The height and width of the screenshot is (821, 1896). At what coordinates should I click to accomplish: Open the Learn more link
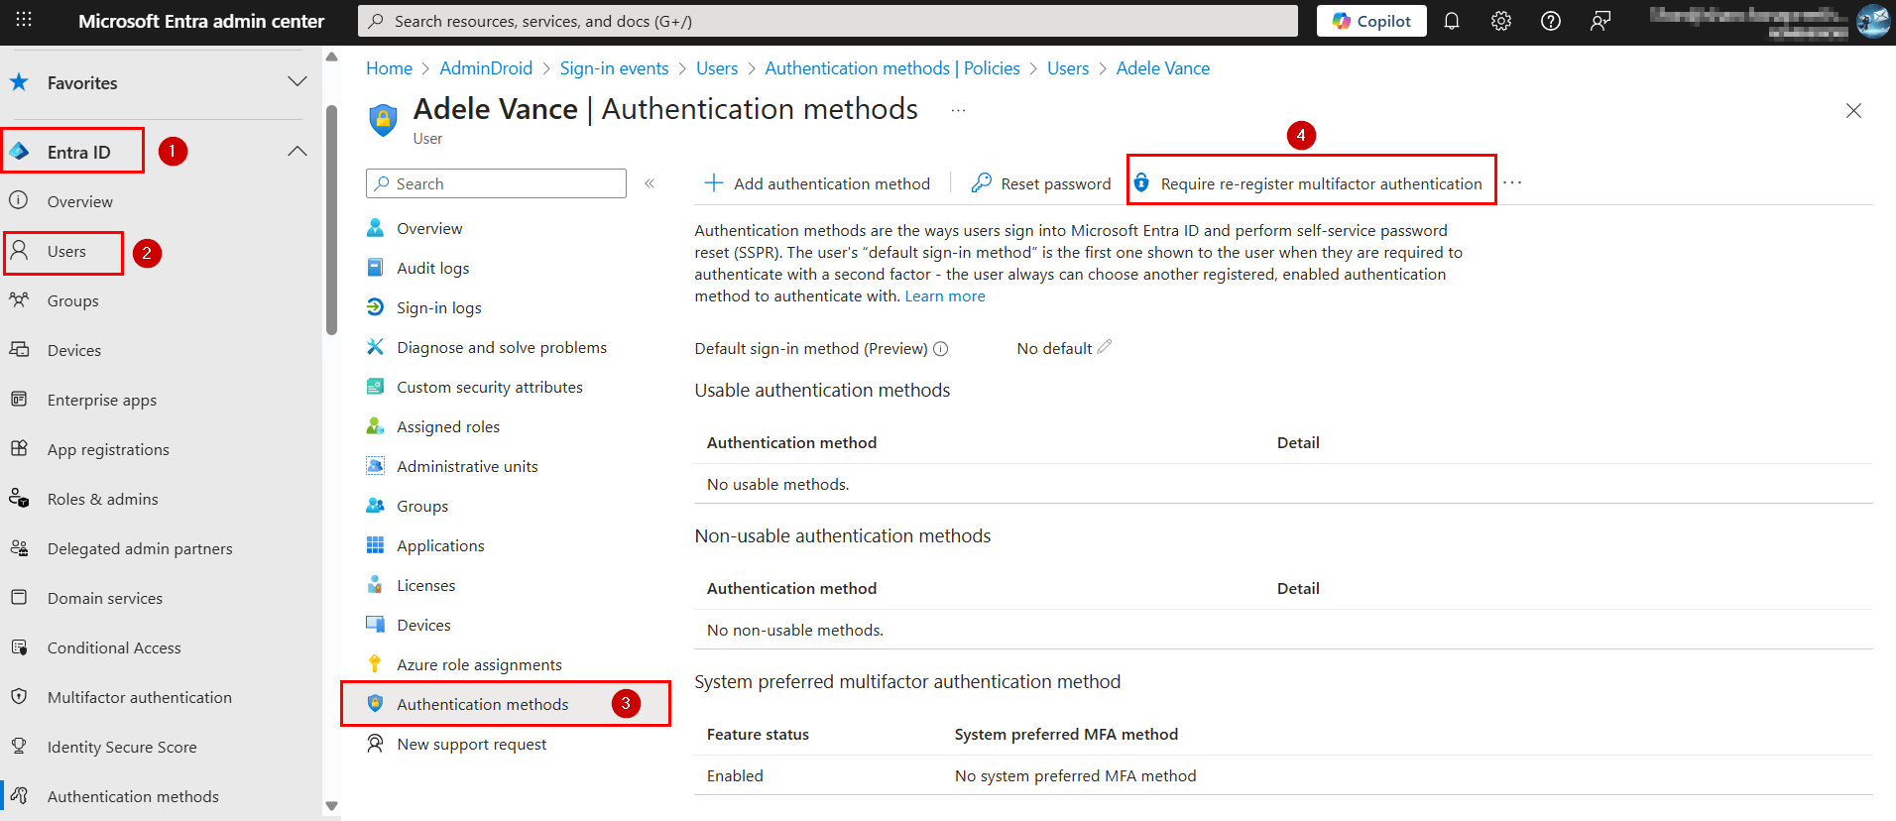tap(945, 296)
